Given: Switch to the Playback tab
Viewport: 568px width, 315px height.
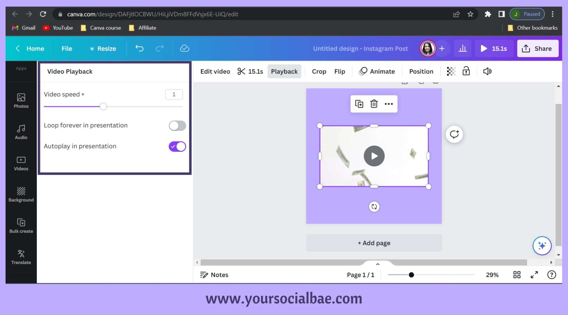Looking at the screenshot, I should pyautogui.click(x=284, y=71).
